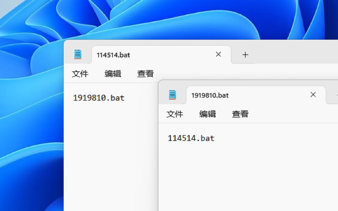Screen dimensions: 338x211
Task: Select the 114514.bat tab label
Action: (x=113, y=55)
